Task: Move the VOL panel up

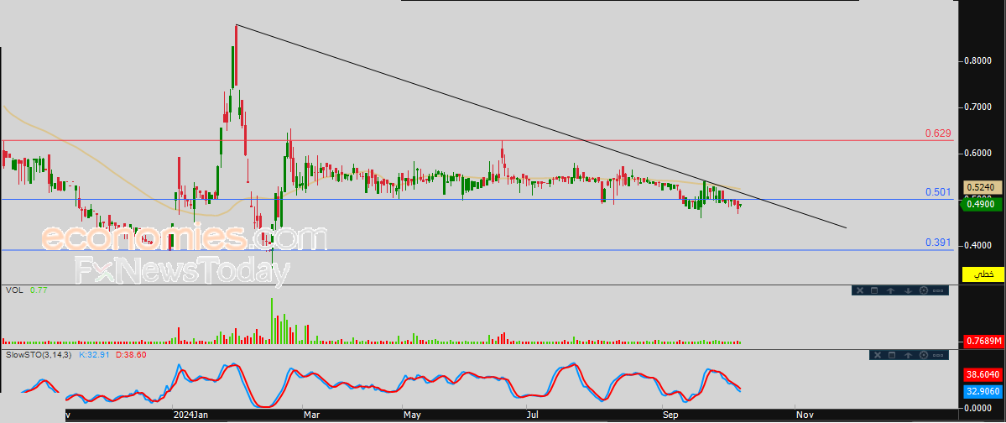Action: point(891,290)
